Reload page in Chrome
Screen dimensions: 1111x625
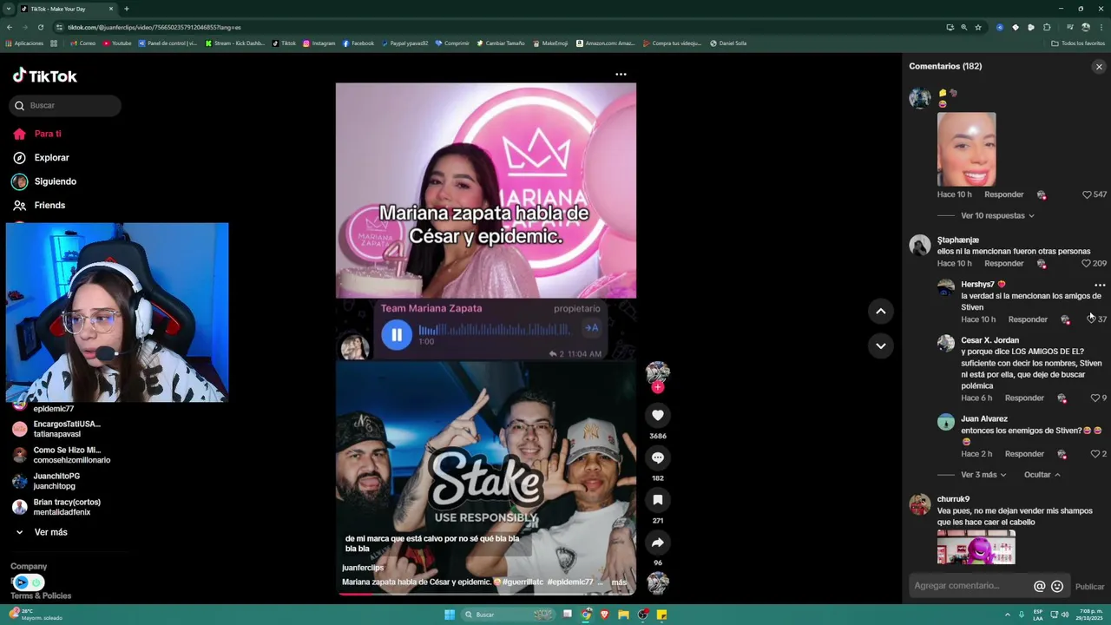pyautogui.click(x=40, y=27)
